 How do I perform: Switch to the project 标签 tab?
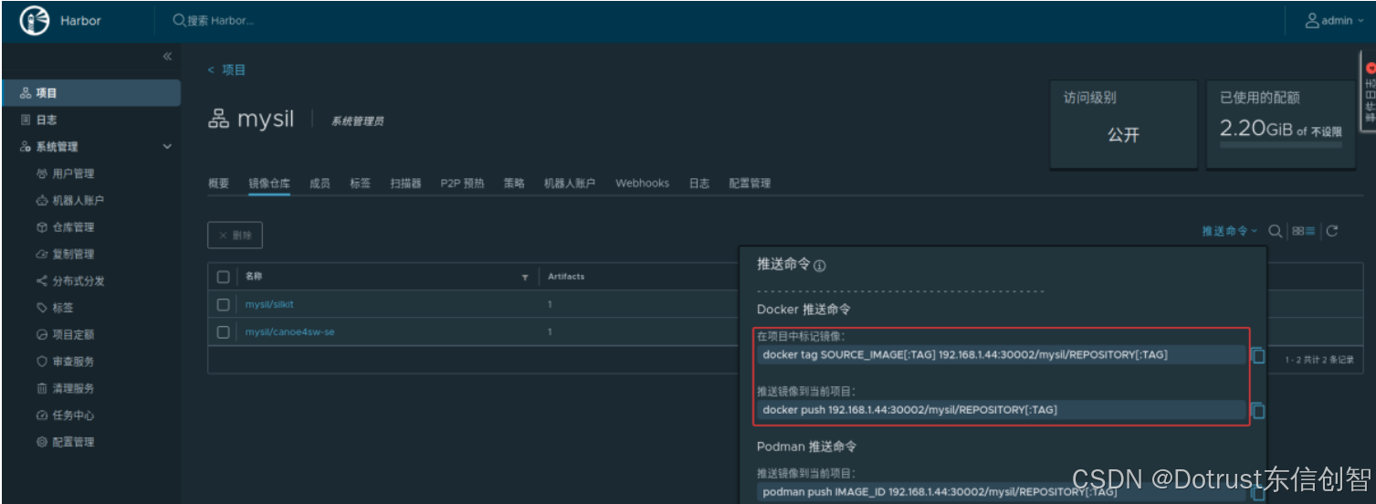(x=360, y=184)
